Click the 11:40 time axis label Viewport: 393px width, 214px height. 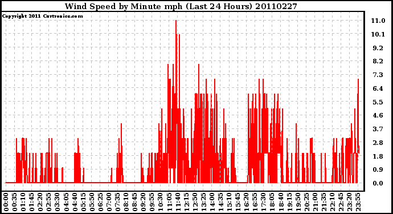pyautogui.click(x=178, y=203)
